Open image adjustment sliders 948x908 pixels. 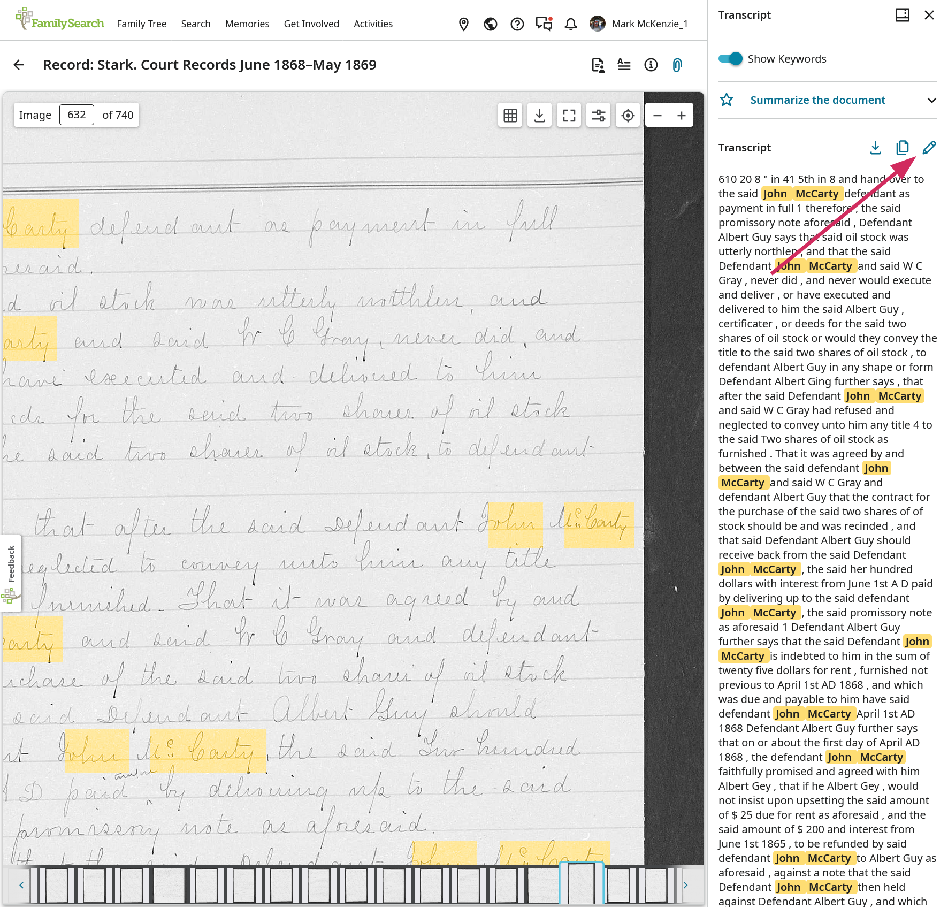(x=599, y=115)
